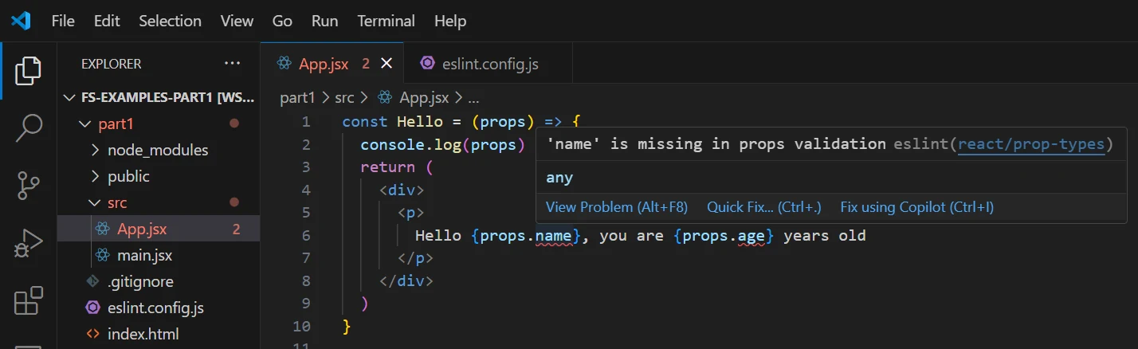
Task: Open the Help menu
Action: pos(450,22)
